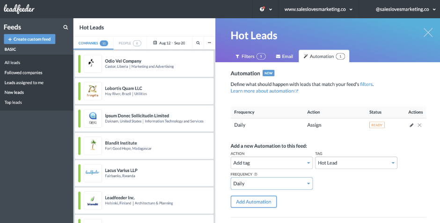Open Leads assigned to me feed
Image resolution: width=440 pixels, height=223 pixels.
pos(24,83)
